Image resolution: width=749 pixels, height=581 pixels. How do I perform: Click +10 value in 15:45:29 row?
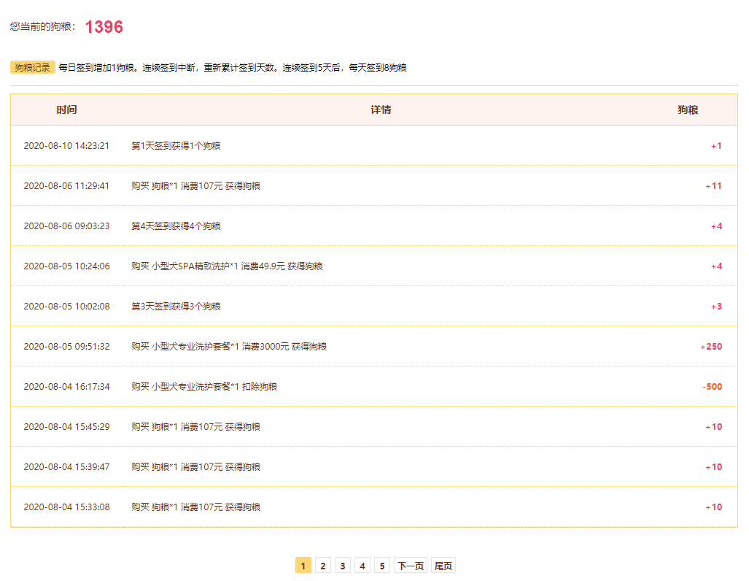(x=714, y=427)
